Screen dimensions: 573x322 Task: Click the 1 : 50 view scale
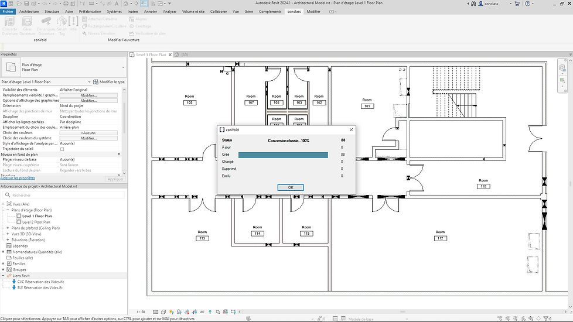pos(141,312)
